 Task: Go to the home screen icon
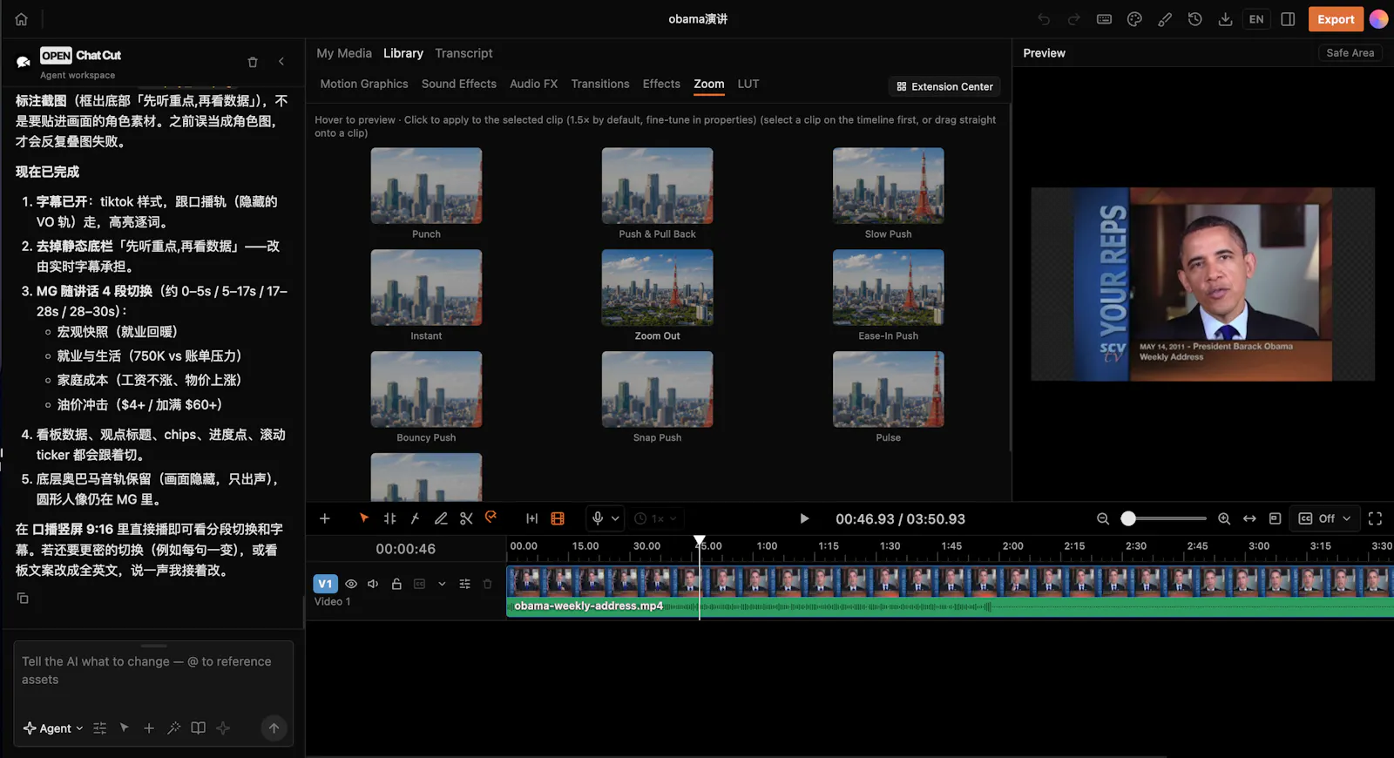tap(21, 19)
